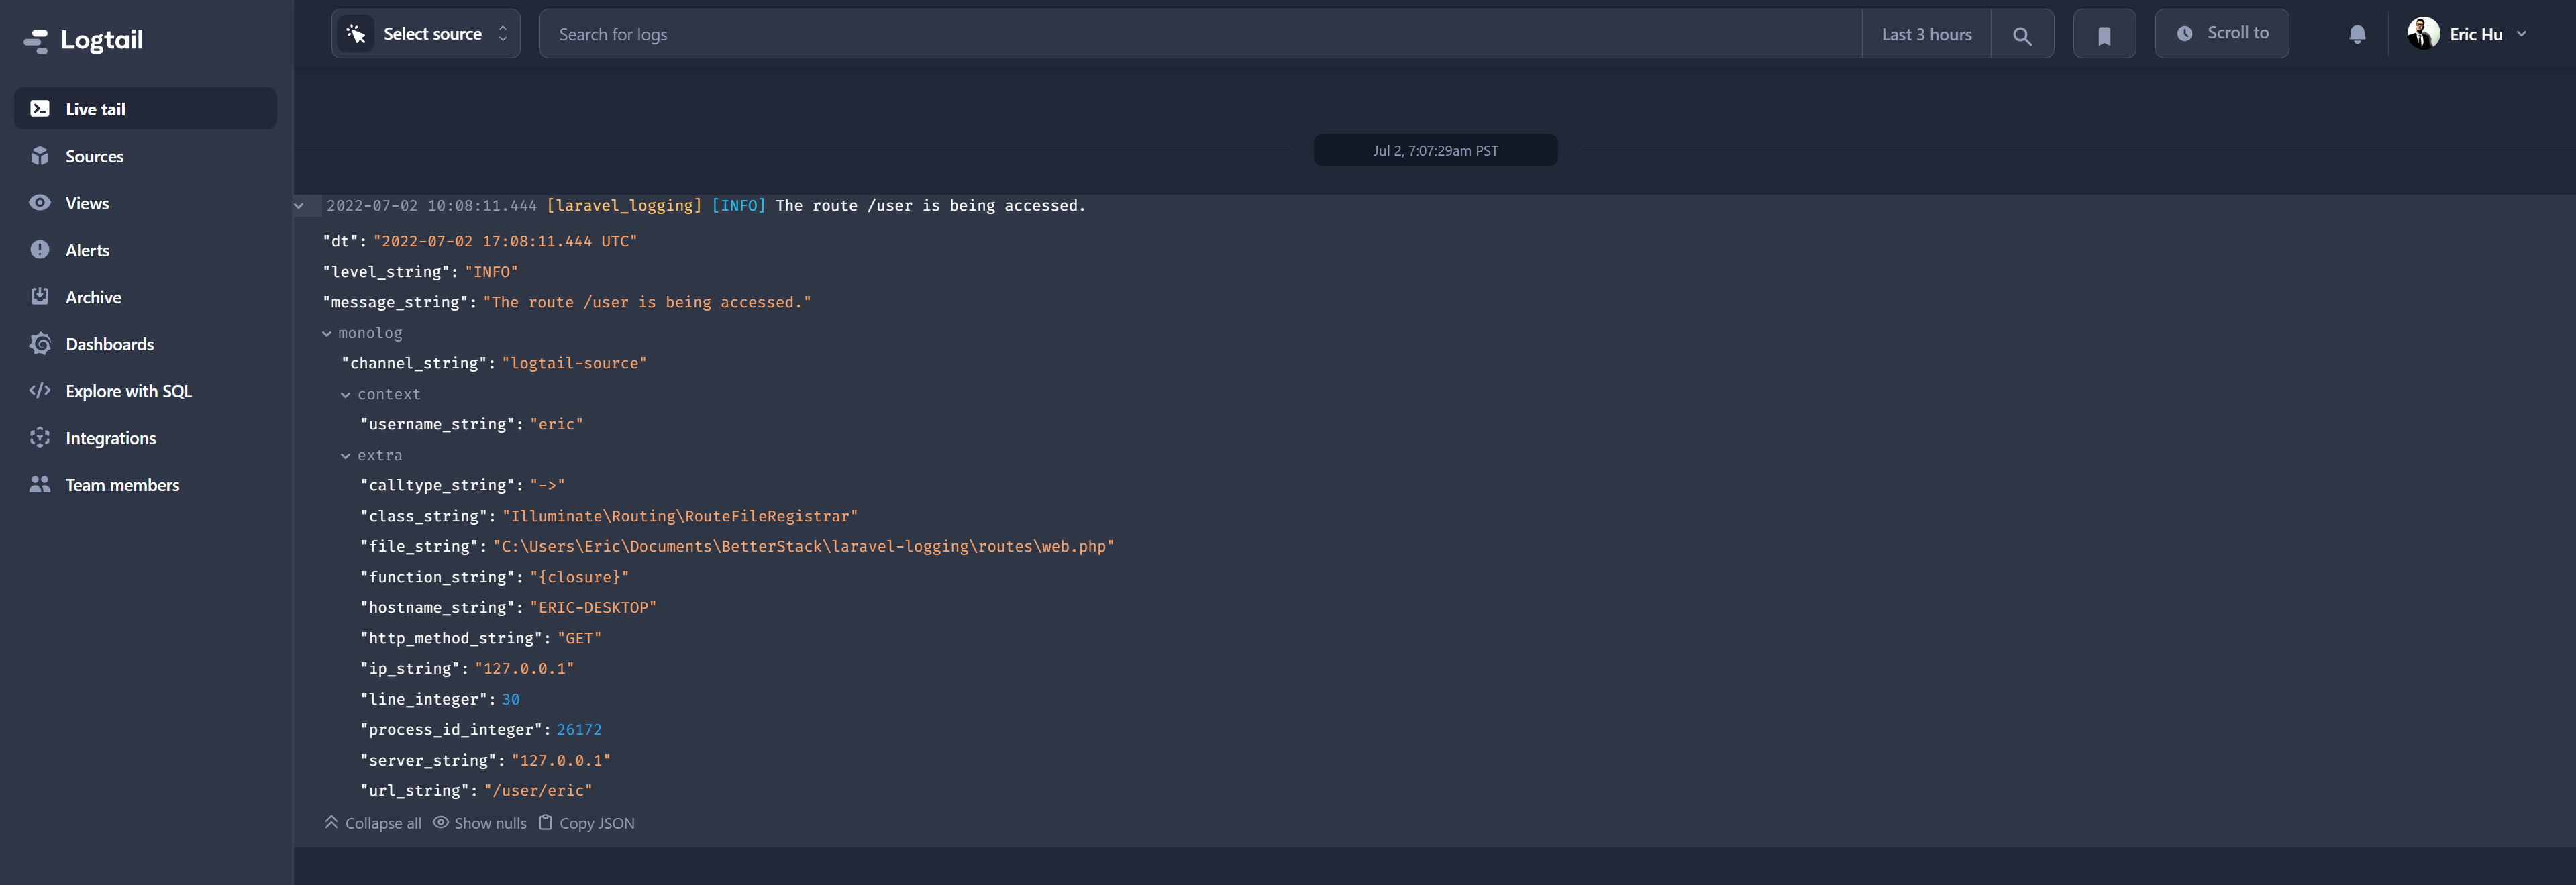Click the Explore with SQL code icon
Image resolution: width=2576 pixels, height=885 pixels.
40,391
